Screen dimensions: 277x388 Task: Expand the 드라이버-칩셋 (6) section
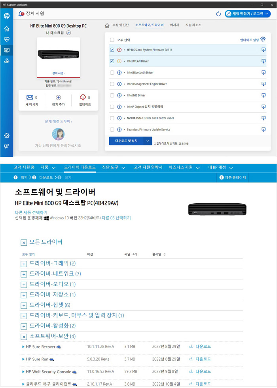23,305
